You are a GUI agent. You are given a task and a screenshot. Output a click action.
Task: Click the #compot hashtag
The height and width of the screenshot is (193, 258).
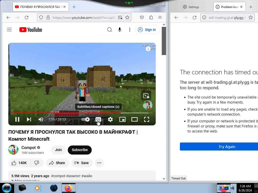coord(58,176)
